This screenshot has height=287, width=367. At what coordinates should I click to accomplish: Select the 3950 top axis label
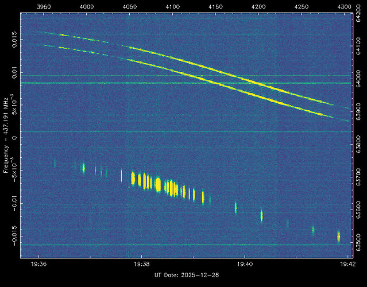pyautogui.click(x=44, y=6)
